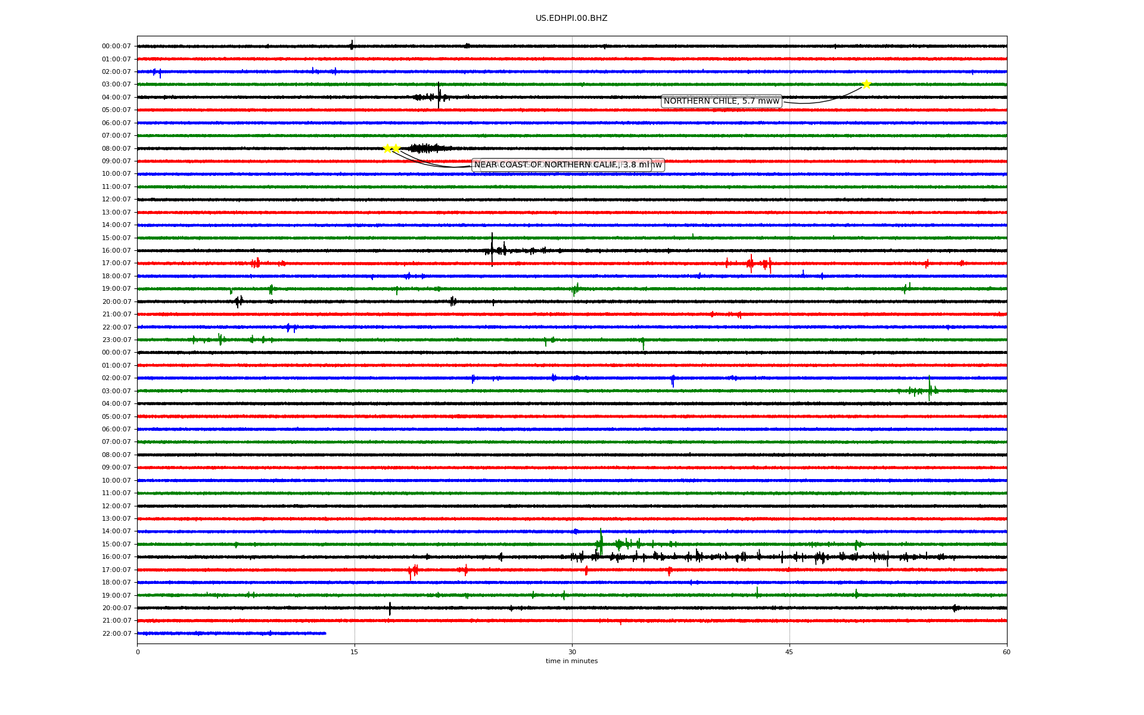Click the 22:00:07 label beside the truncated blue trace
This screenshot has width=1144, height=715.
(x=116, y=634)
